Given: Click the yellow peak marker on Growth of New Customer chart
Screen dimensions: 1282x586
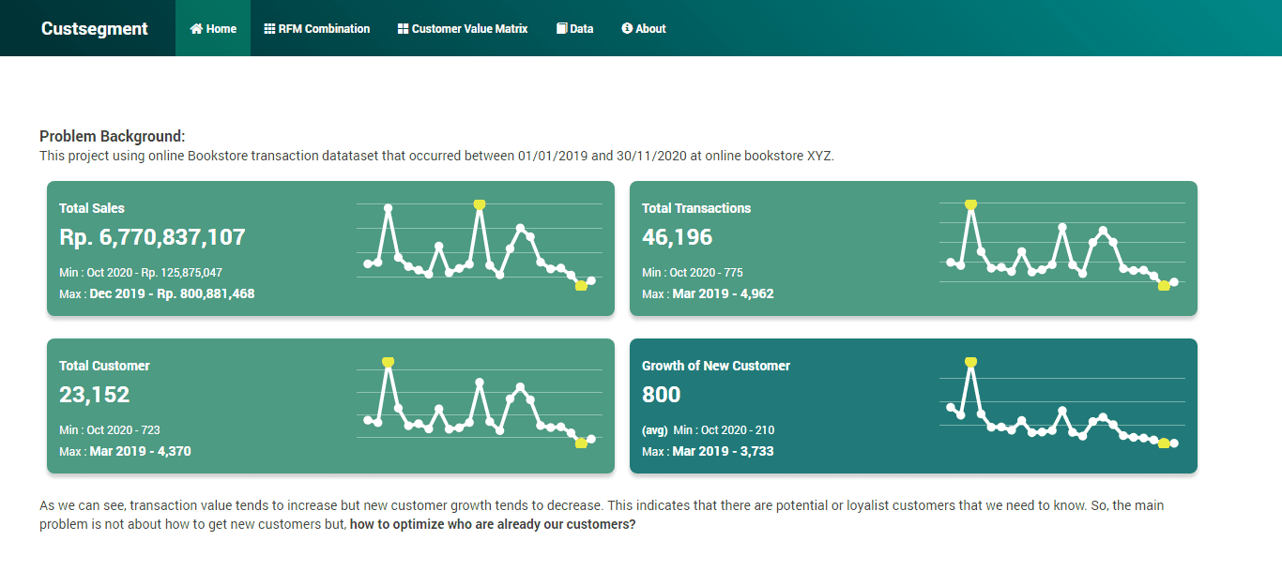Looking at the screenshot, I should (970, 361).
